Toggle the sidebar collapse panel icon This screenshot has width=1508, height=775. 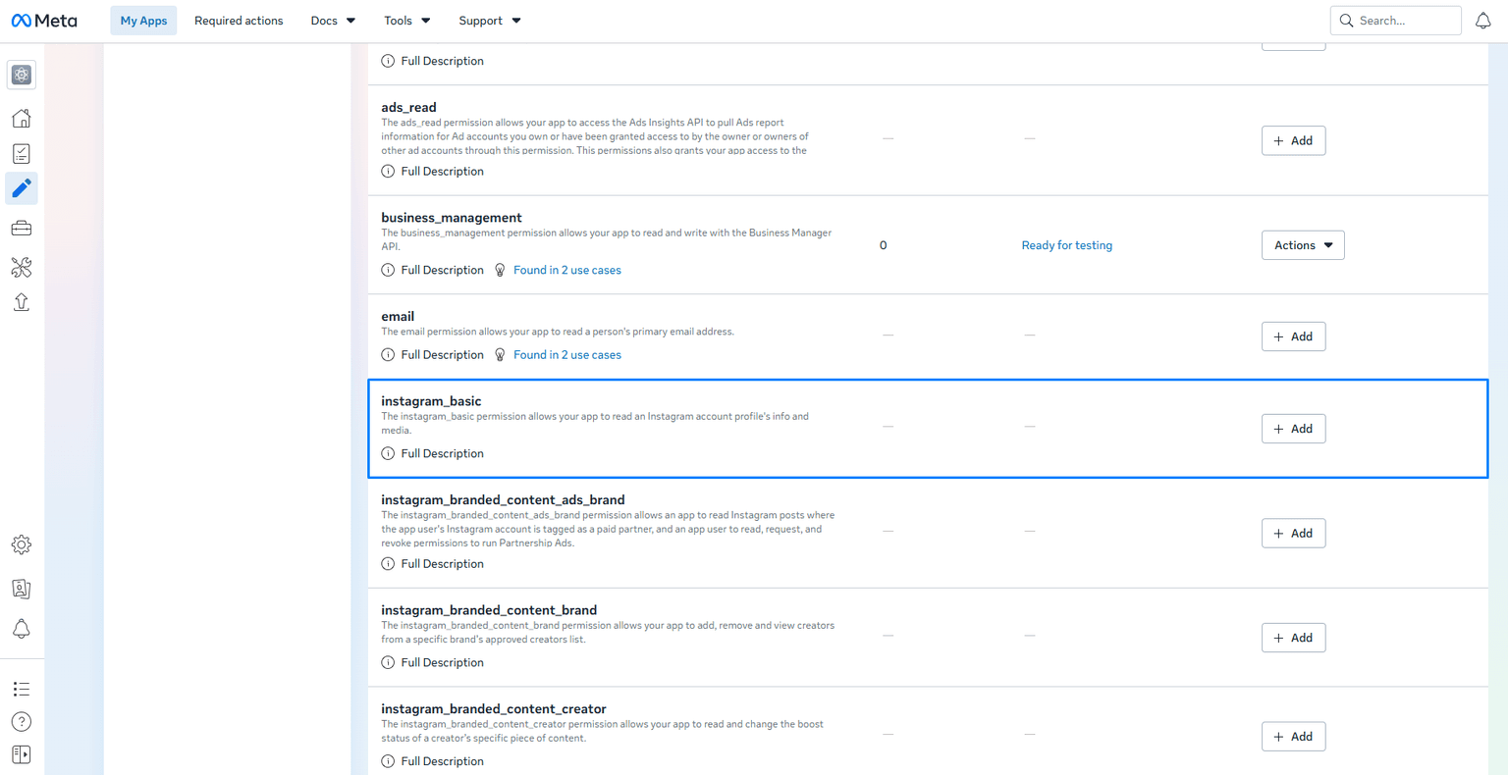click(22, 754)
